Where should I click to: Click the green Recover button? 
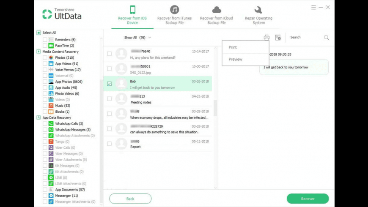(308, 199)
